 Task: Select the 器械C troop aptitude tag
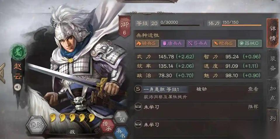[250, 43]
